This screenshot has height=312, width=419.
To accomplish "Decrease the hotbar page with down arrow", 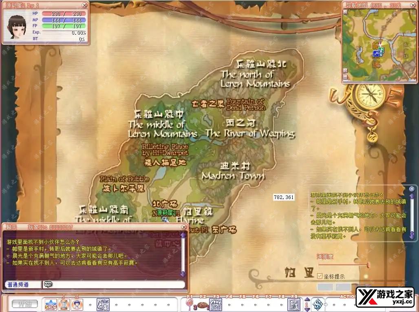I will [307, 309].
